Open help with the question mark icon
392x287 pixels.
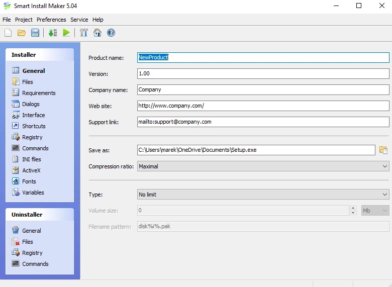(111, 33)
